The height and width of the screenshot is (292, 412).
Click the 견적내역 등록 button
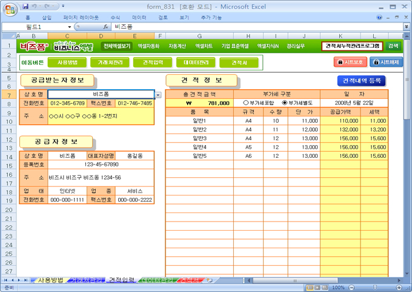[360, 80]
